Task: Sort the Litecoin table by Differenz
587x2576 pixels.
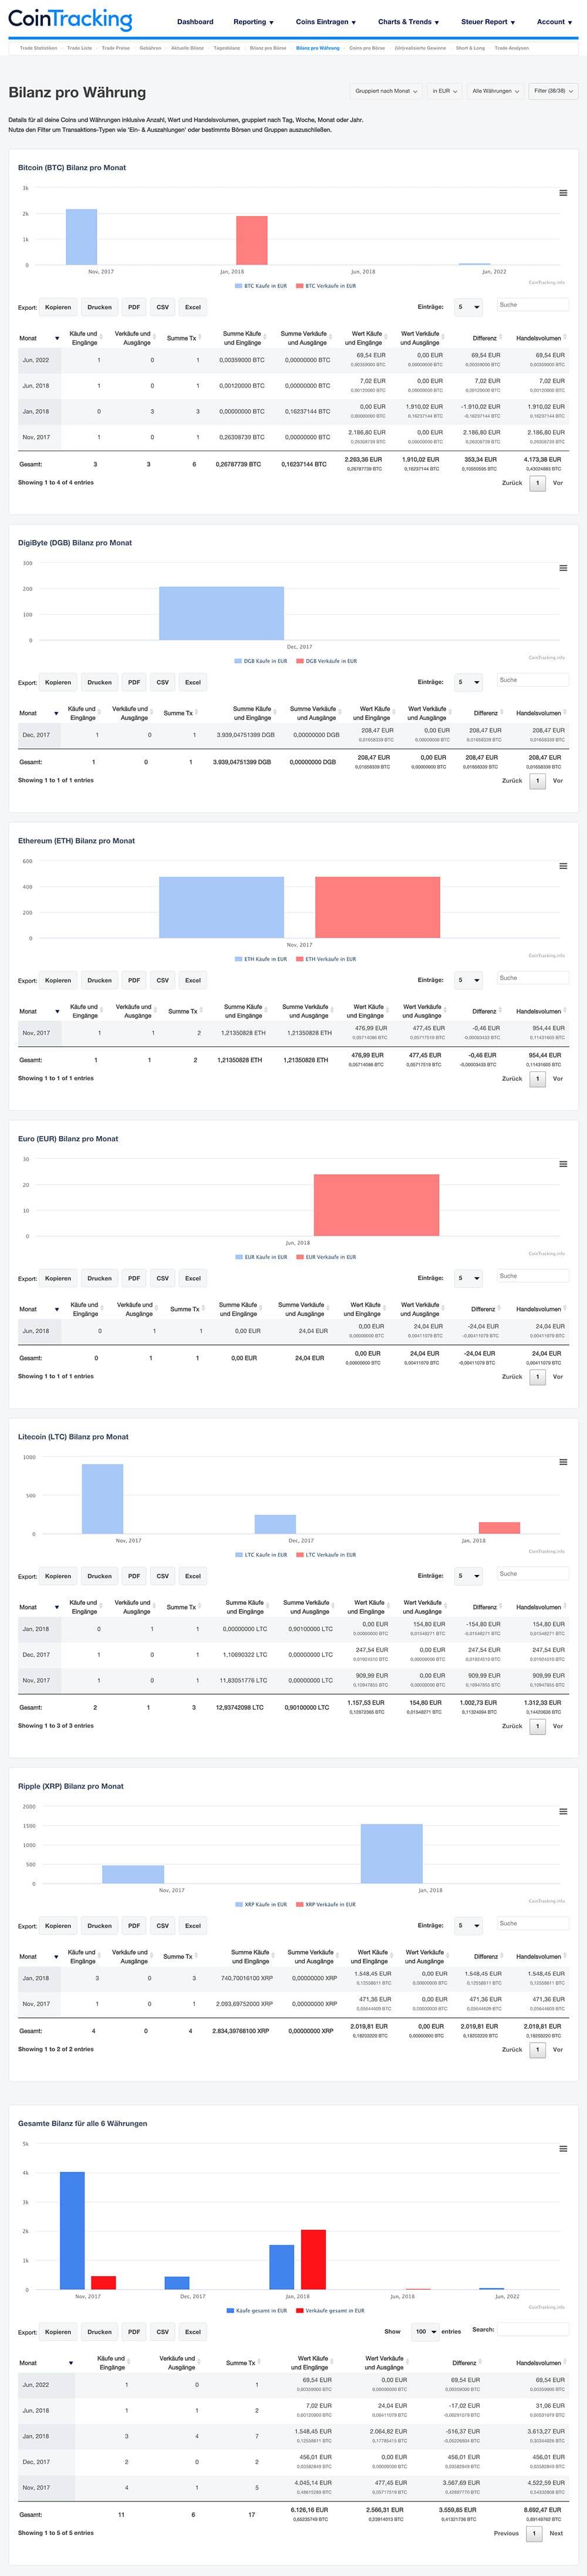Action: [x=484, y=1607]
